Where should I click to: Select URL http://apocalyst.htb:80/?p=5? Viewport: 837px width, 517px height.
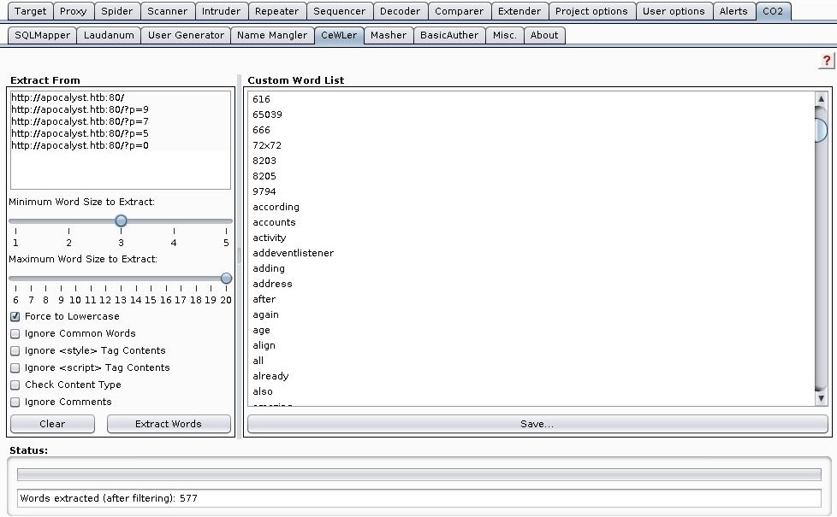pos(80,133)
